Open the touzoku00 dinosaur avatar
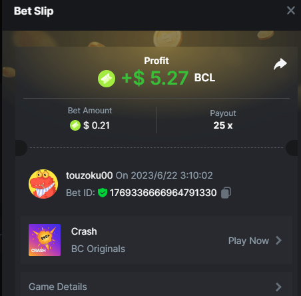301x296 pixels. (x=43, y=184)
